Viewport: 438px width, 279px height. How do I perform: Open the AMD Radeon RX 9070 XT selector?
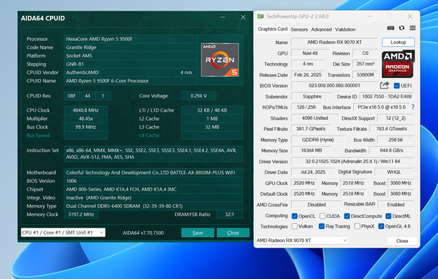pos(302,241)
